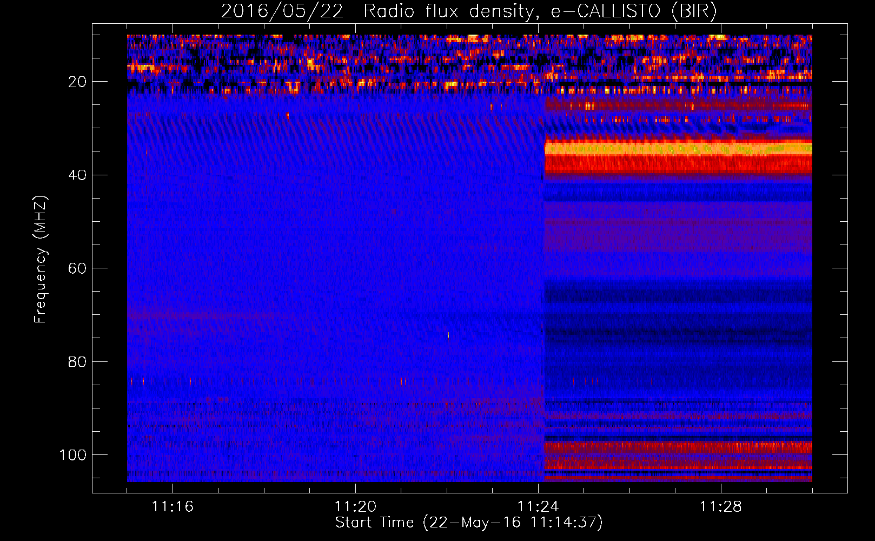Image resolution: width=875 pixels, height=541 pixels.
Task: Click the '11:20' time tick label
Action: point(355,507)
